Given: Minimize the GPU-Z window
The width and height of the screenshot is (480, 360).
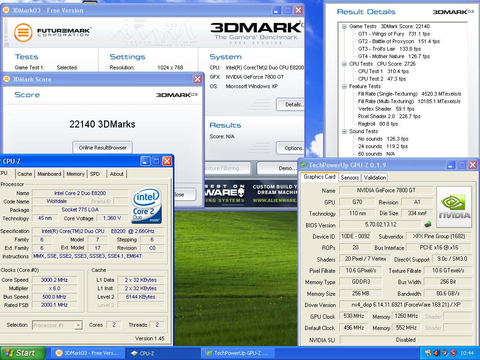Looking at the screenshot, I should click(450, 165).
